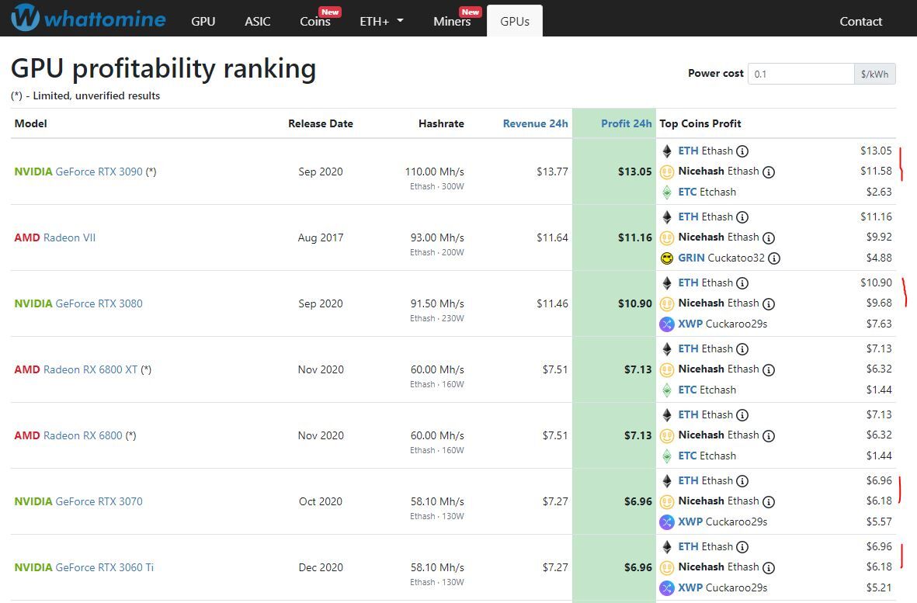Viewport: 917px width, 603px height.
Task: Click Nicehash info icon for RTX 3080
Action: coord(769,304)
